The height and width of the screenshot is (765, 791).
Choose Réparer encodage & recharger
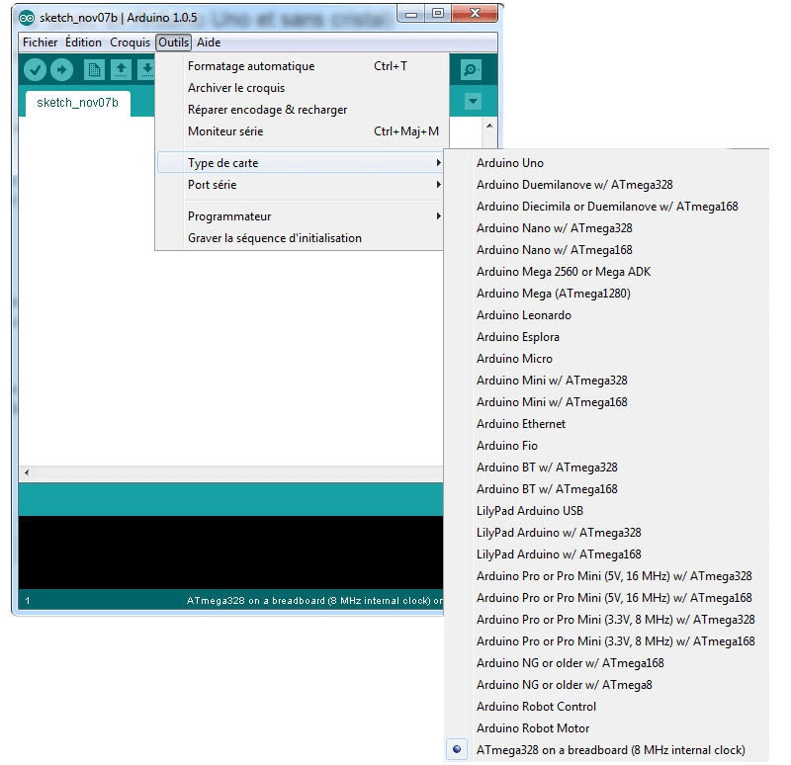coord(300,110)
